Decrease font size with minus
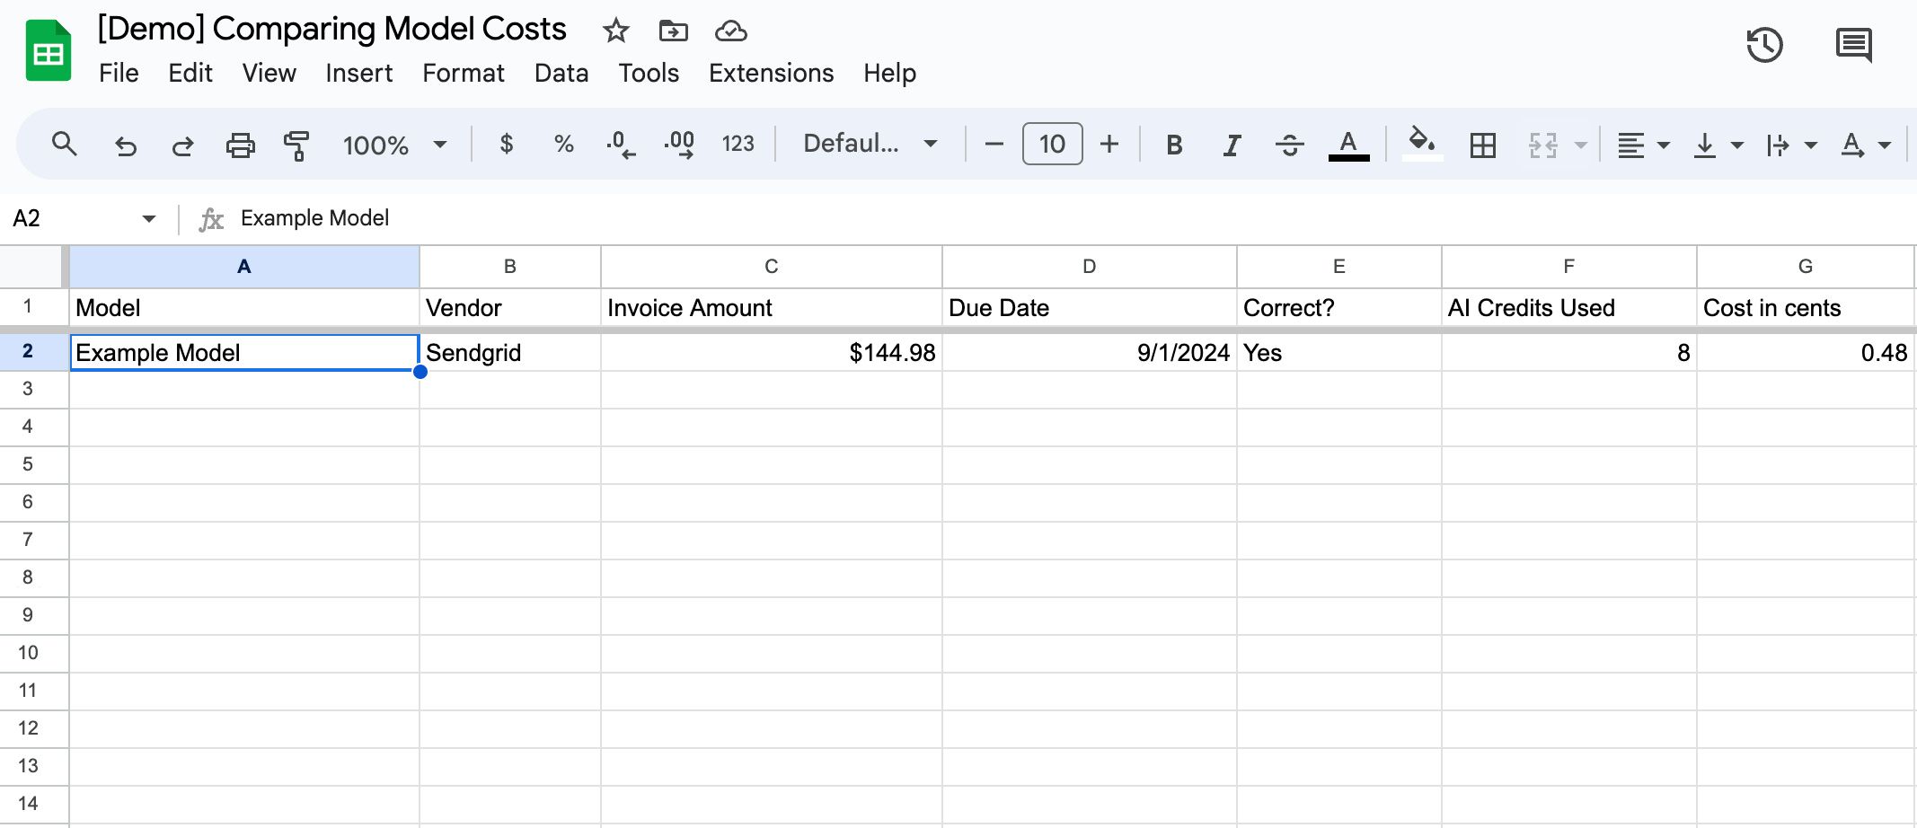The width and height of the screenshot is (1917, 828). tap(994, 144)
